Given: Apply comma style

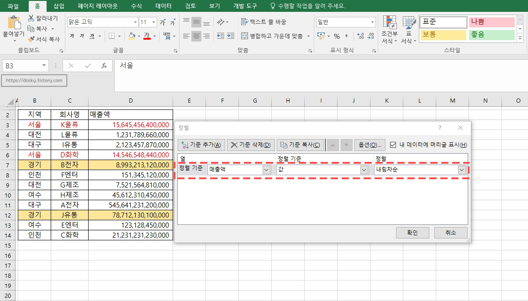Looking at the screenshot, I should tap(347, 36).
